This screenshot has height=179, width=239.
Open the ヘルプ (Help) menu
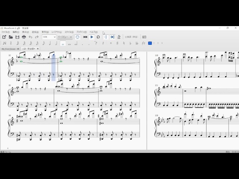coord(93,32)
